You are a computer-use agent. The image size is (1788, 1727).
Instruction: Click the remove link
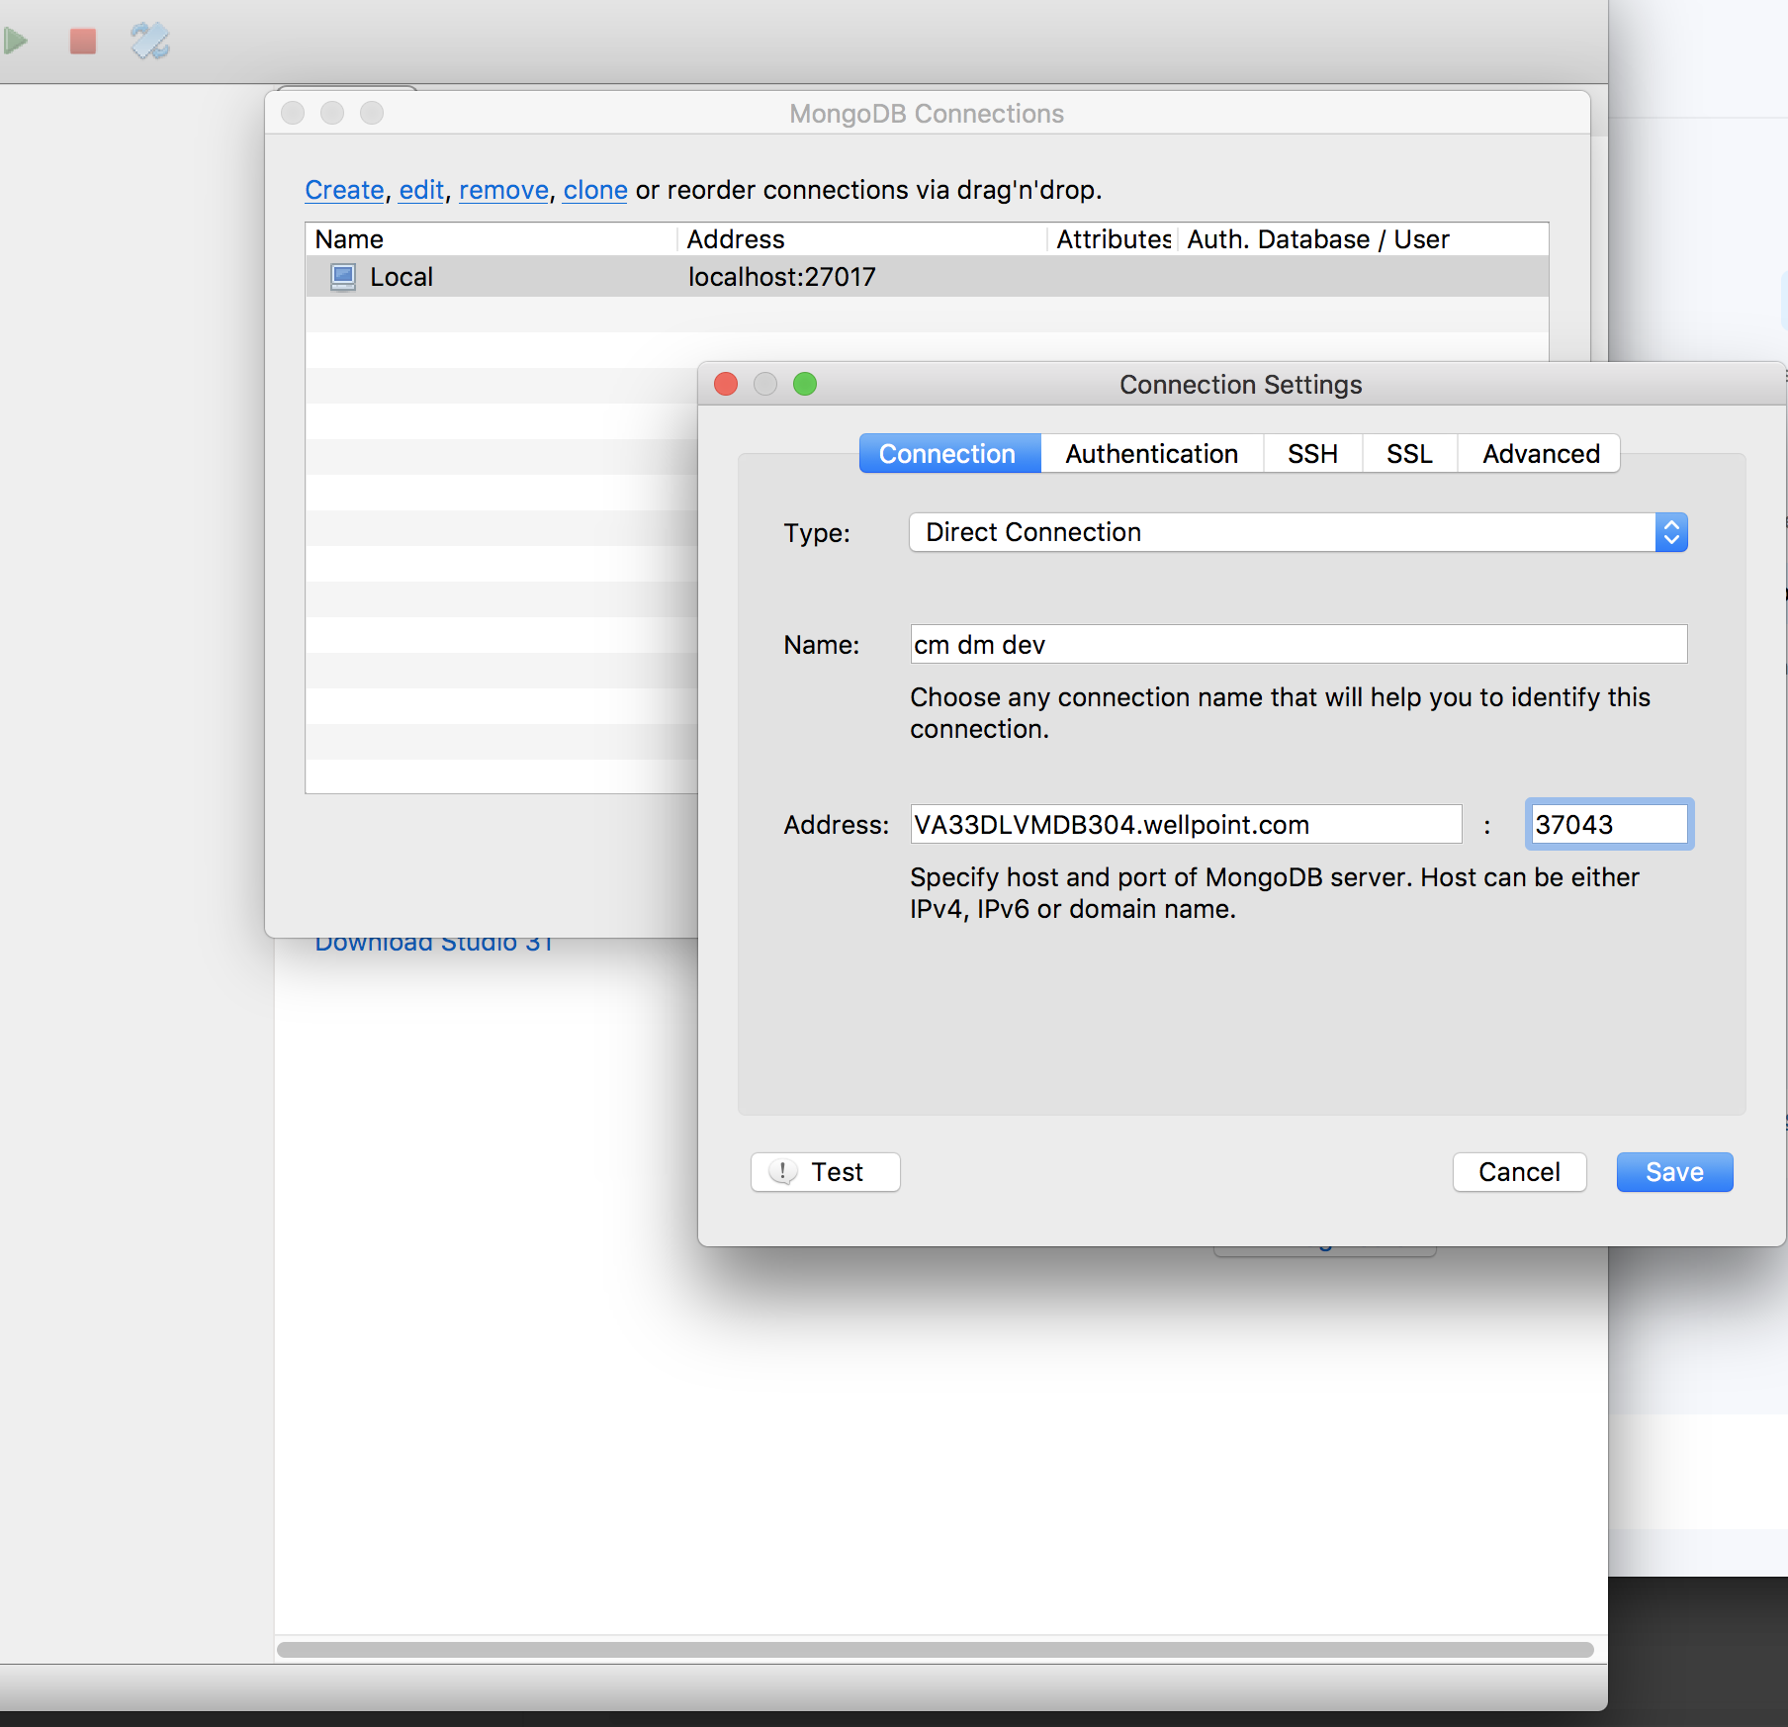tap(503, 190)
